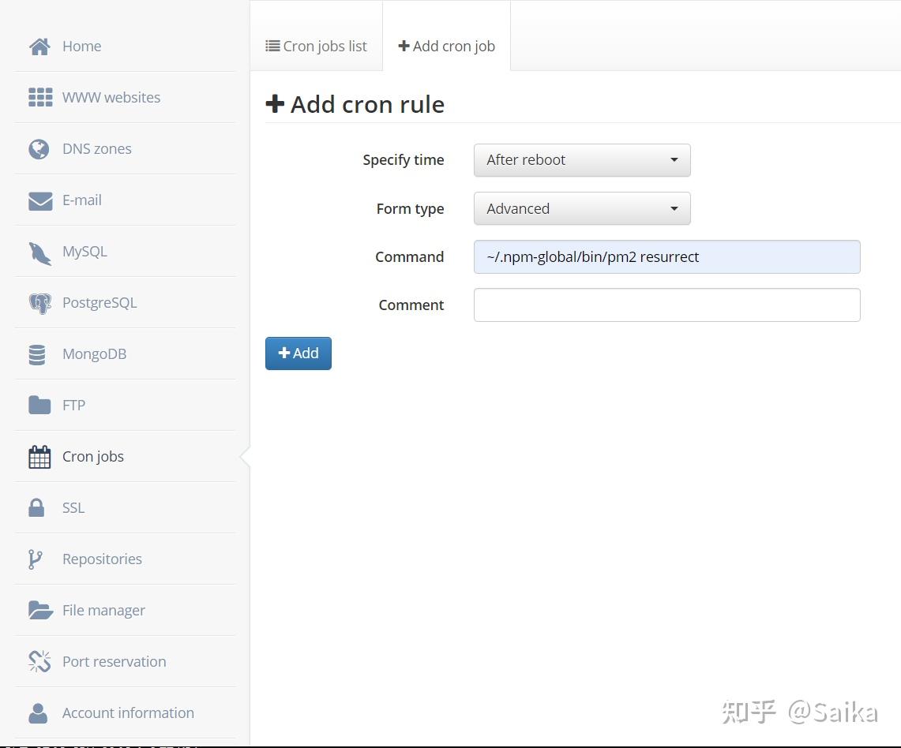Open File manager in the sidebar
The width and height of the screenshot is (901, 748).
(103, 611)
